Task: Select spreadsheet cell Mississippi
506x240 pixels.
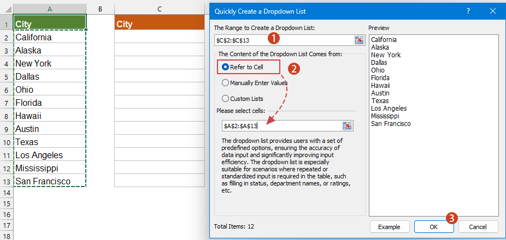Action: (50, 168)
